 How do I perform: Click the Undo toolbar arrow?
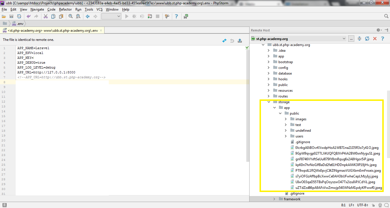(28, 17)
